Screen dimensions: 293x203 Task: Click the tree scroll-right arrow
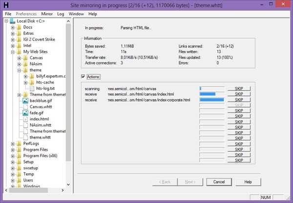point(63,190)
